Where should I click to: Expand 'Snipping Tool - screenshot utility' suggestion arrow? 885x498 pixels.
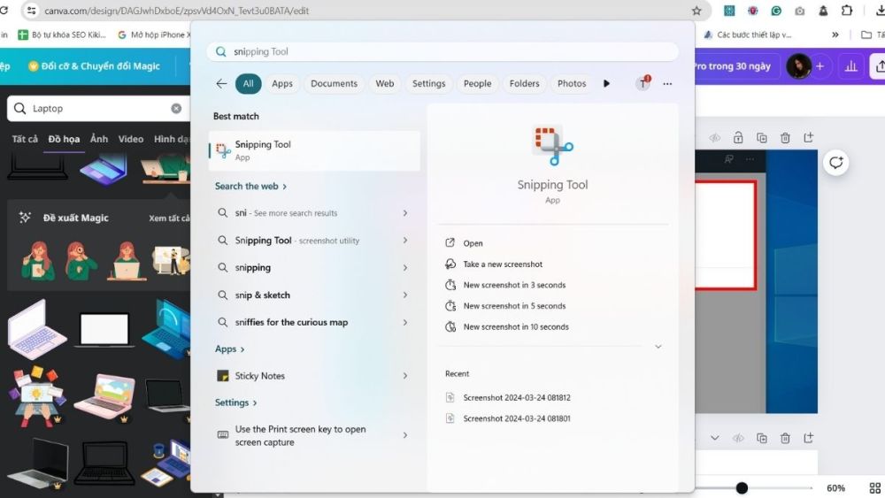405,241
